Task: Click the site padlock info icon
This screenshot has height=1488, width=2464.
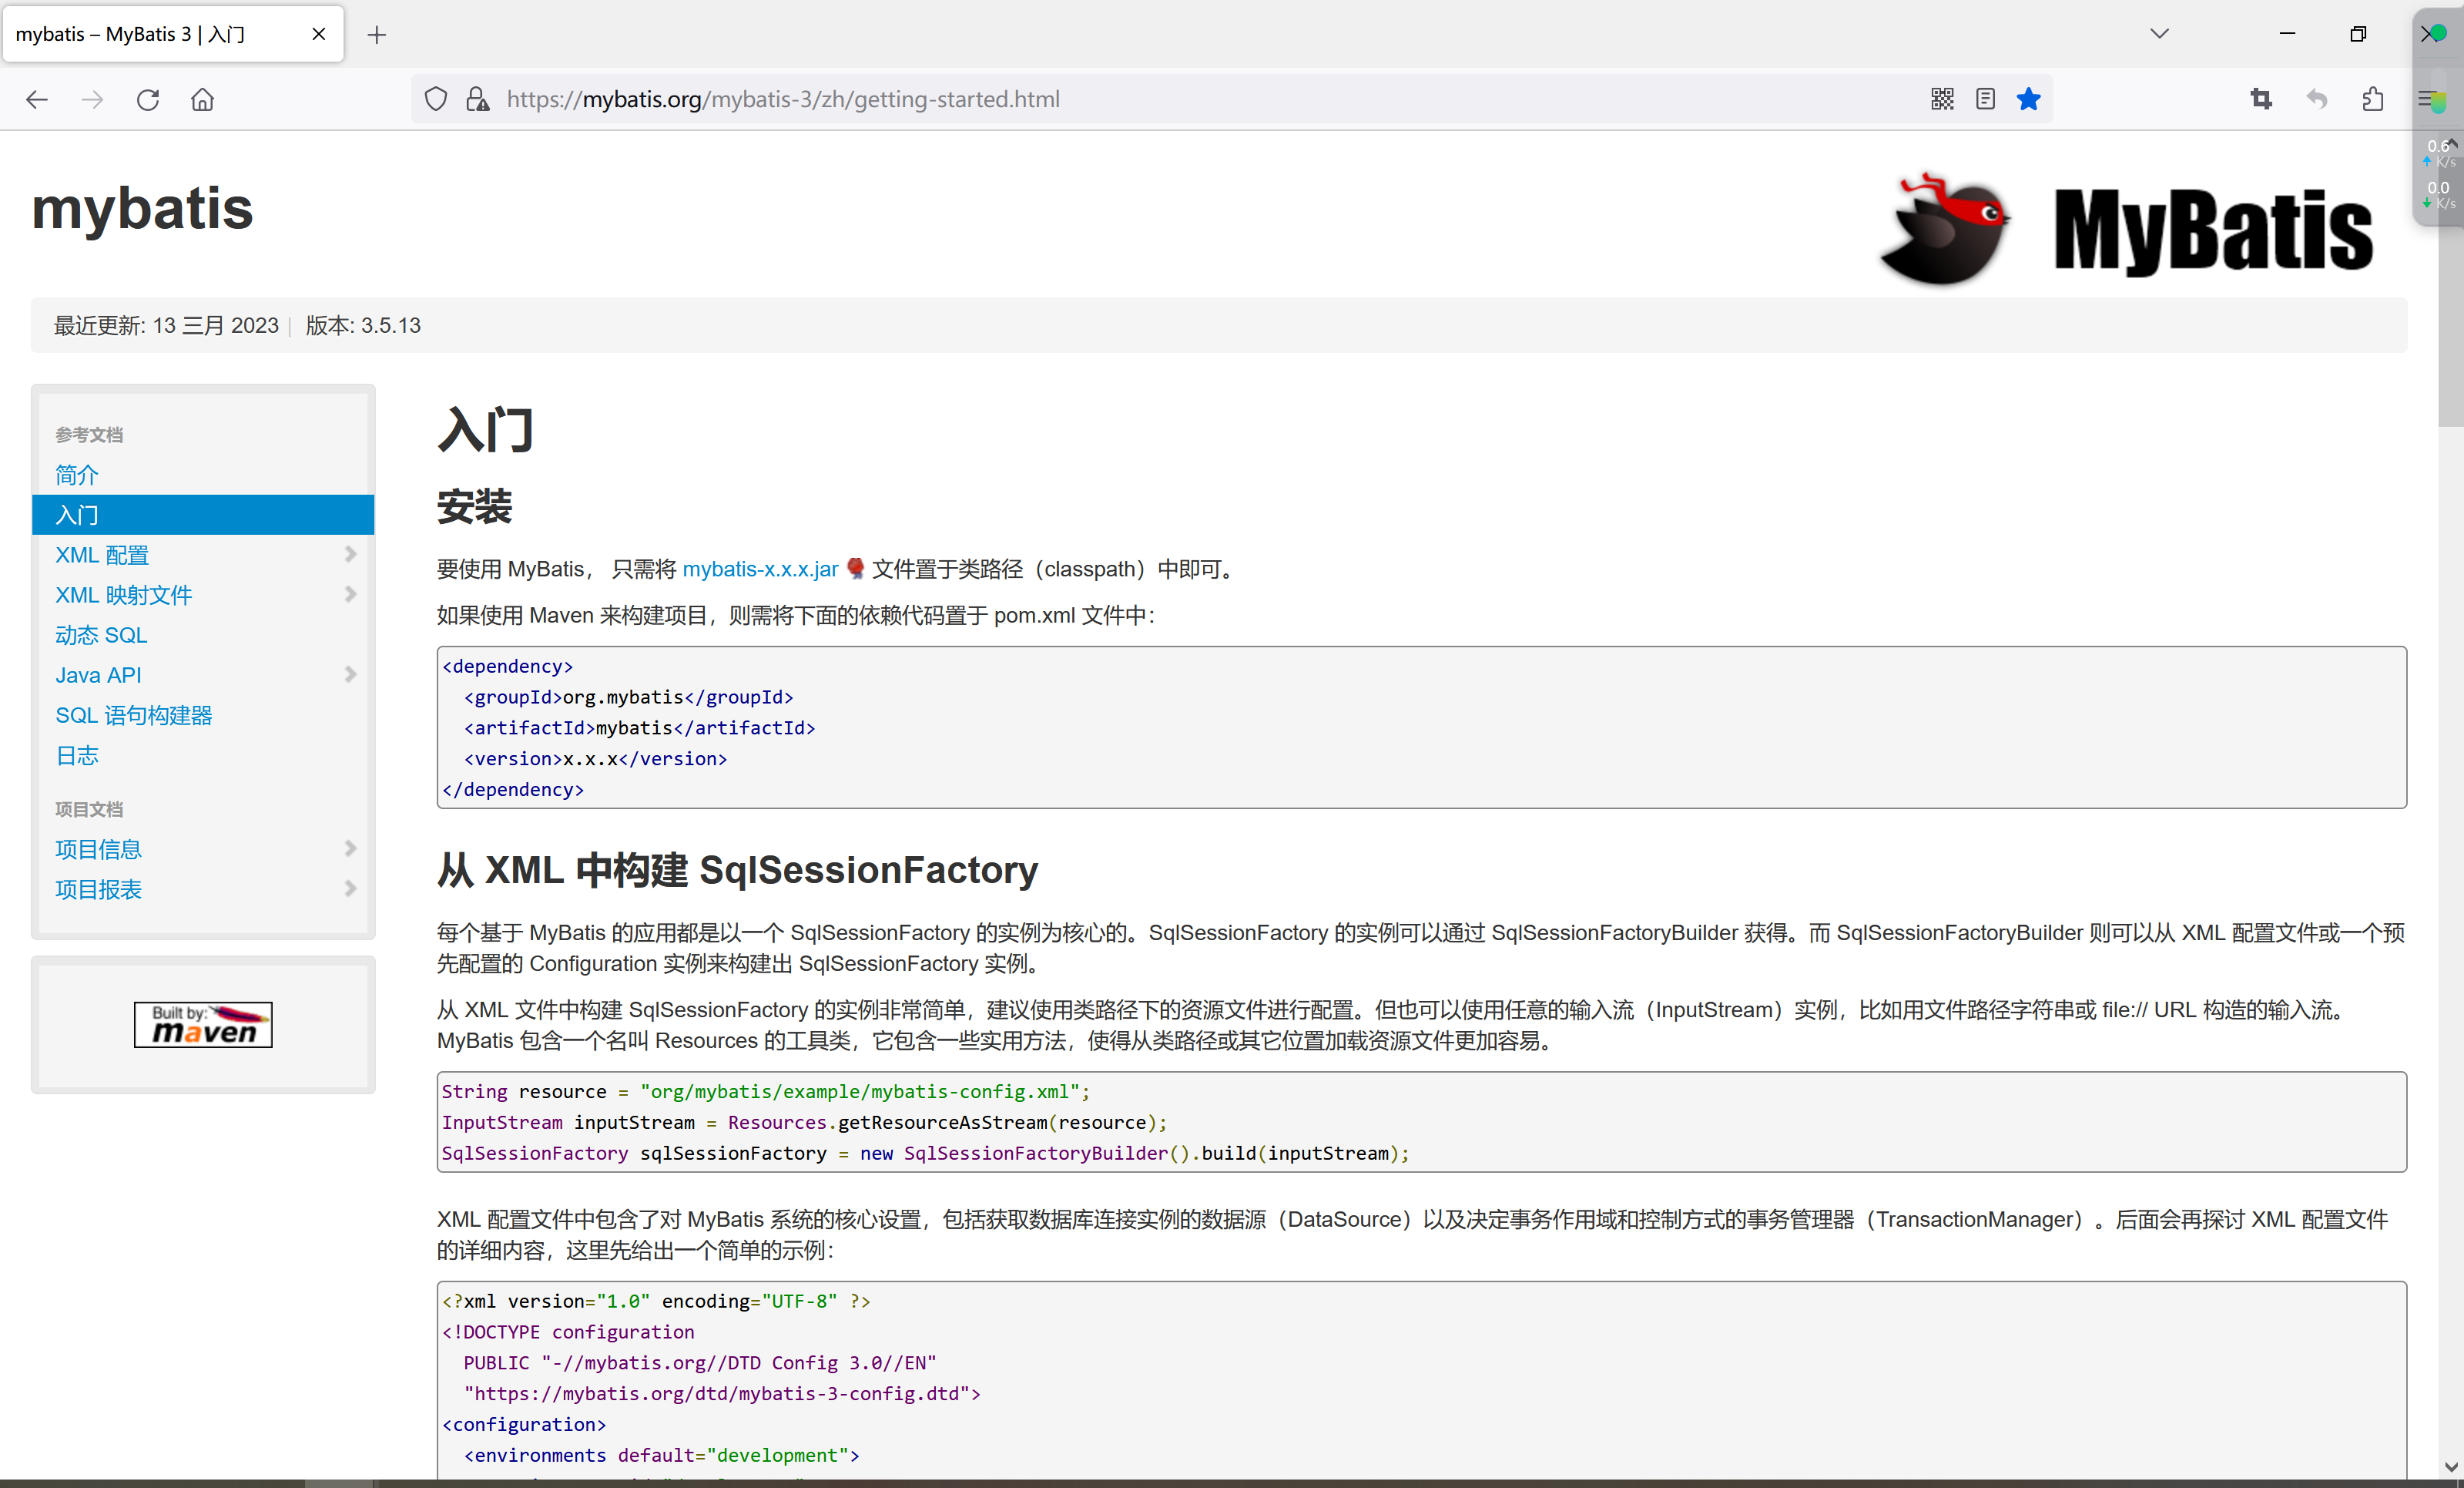Action: click(478, 99)
